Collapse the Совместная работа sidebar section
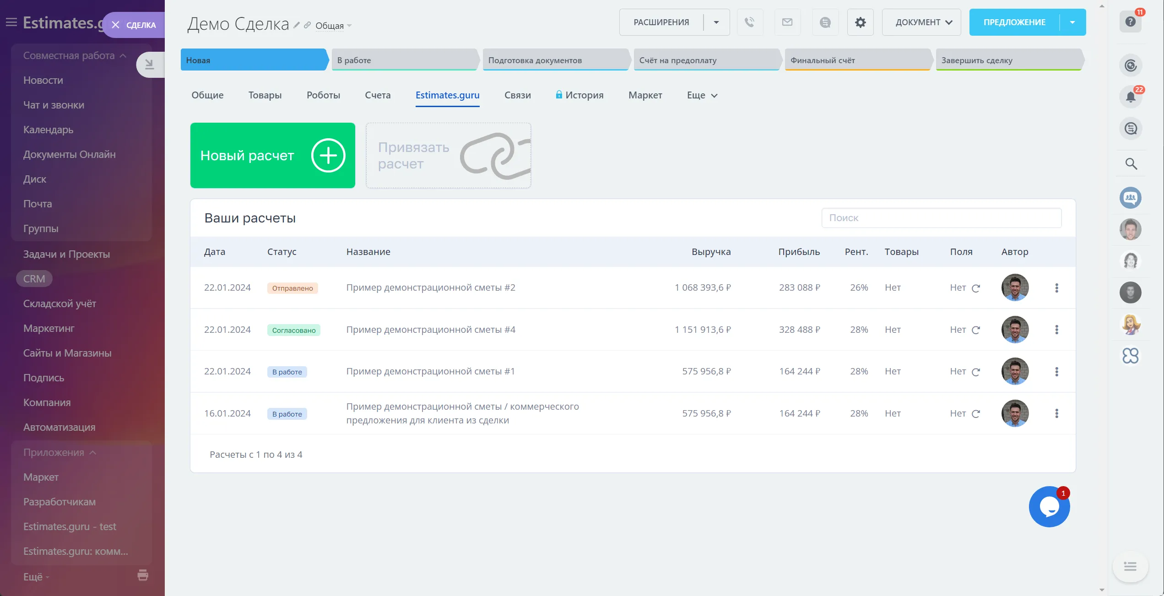The image size is (1164, 596). 123,56
